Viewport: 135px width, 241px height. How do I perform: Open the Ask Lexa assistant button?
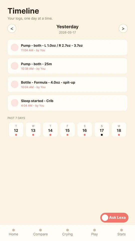tap(114, 218)
